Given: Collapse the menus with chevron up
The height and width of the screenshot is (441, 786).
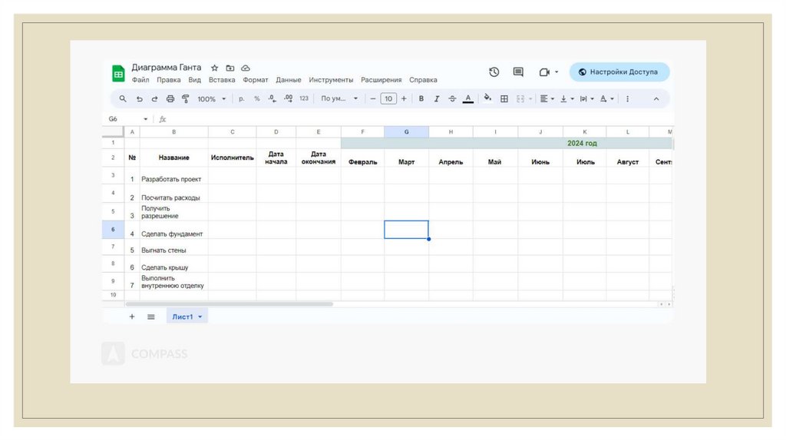Looking at the screenshot, I should pyautogui.click(x=656, y=99).
